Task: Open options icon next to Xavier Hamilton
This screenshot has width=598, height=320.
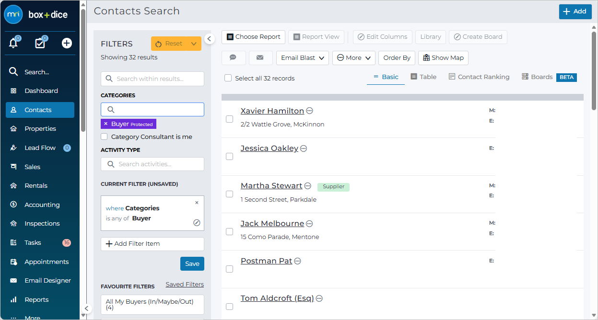Action: [x=310, y=111]
